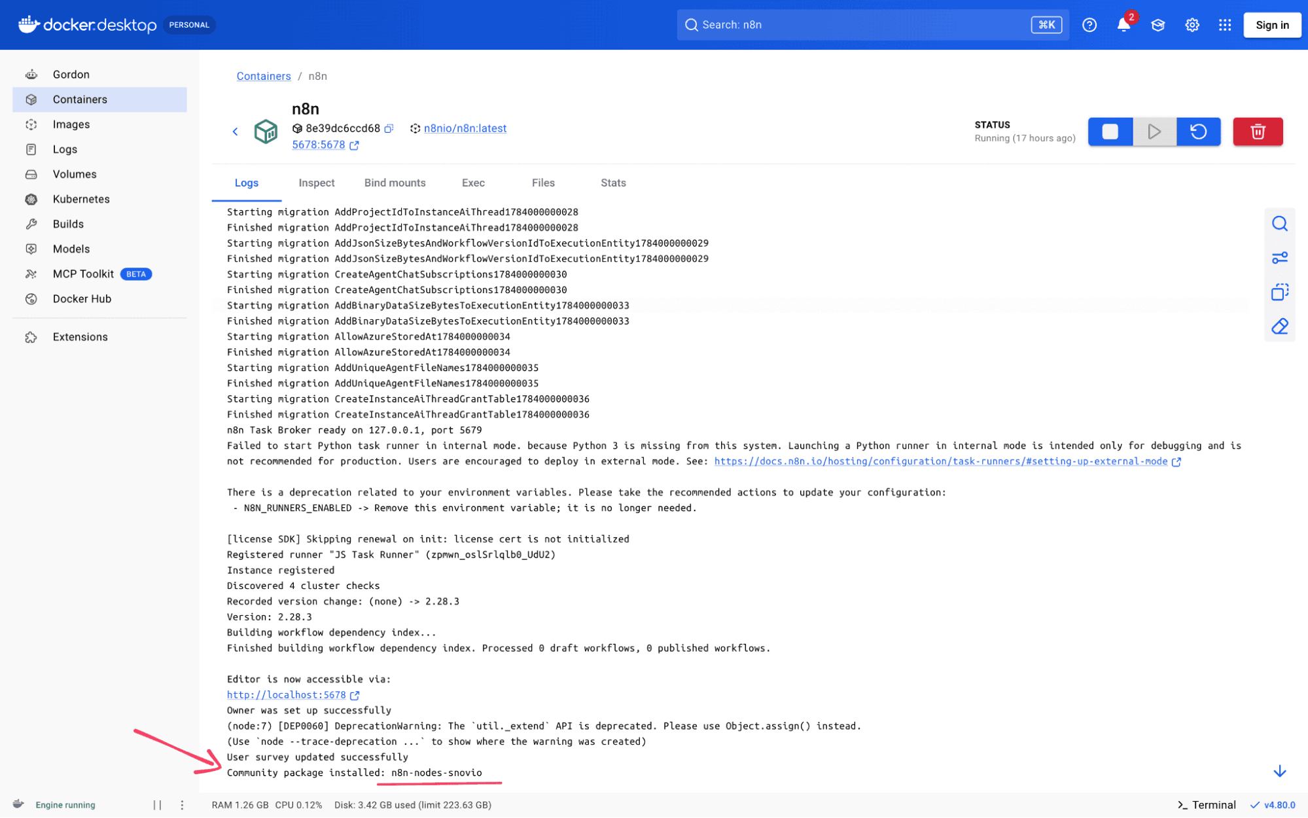This screenshot has height=818, width=1308.
Task: Open the Learning center icon
Action: coord(1158,25)
